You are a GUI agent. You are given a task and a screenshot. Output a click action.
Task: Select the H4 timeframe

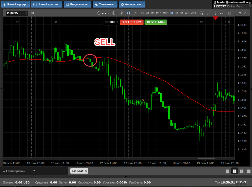click(x=176, y=13)
